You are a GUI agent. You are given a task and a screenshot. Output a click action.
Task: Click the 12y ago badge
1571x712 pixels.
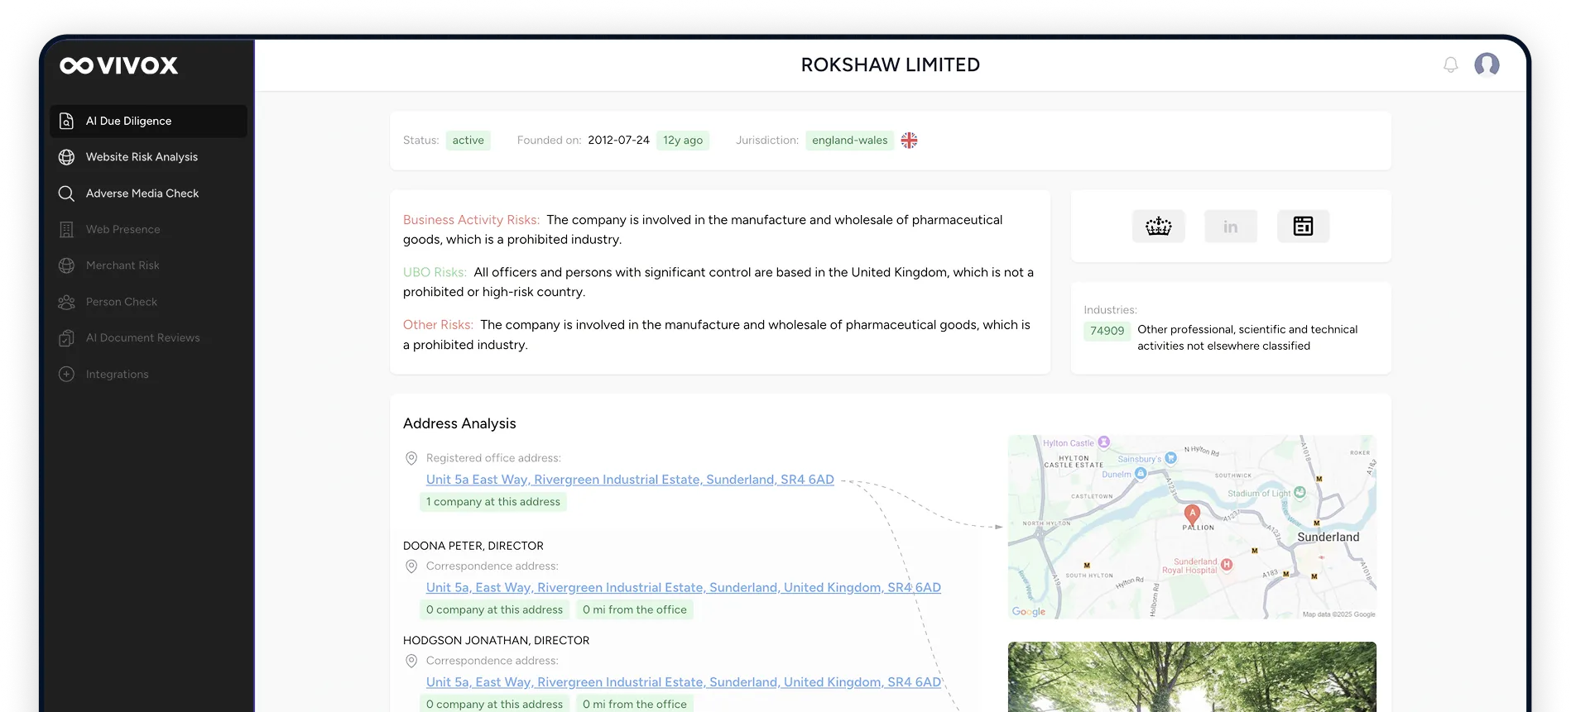click(683, 141)
